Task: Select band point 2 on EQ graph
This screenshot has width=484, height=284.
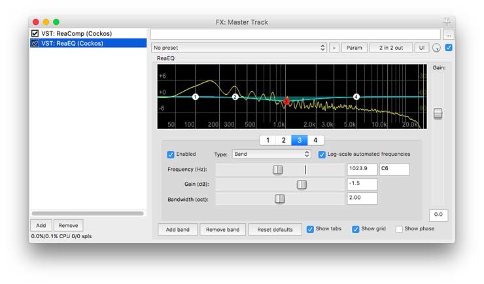Action: 235,97
